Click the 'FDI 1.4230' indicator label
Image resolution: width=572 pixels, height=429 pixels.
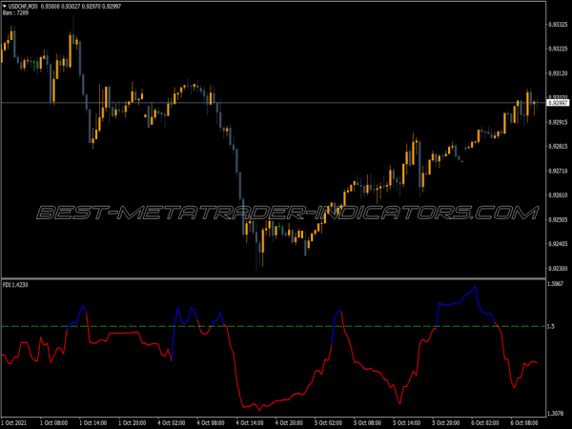[x=15, y=285]
